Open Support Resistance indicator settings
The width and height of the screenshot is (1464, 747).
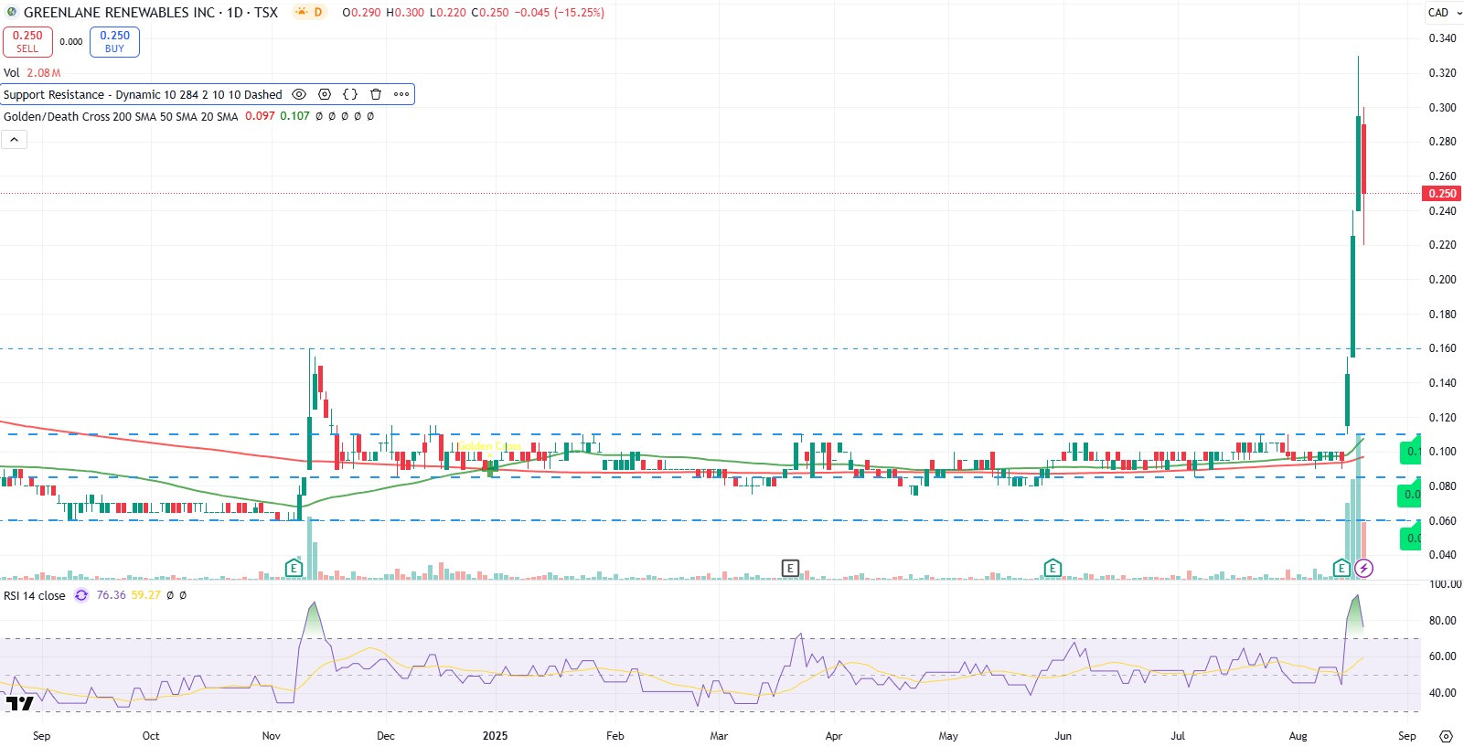pyautogui.click(x=325, y=94)
